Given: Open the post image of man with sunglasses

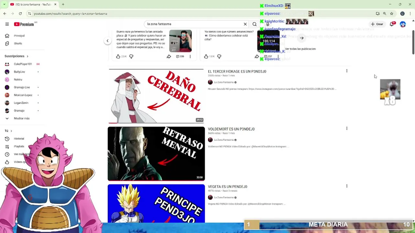Looking at the screenshot, I should pos(180,41).
